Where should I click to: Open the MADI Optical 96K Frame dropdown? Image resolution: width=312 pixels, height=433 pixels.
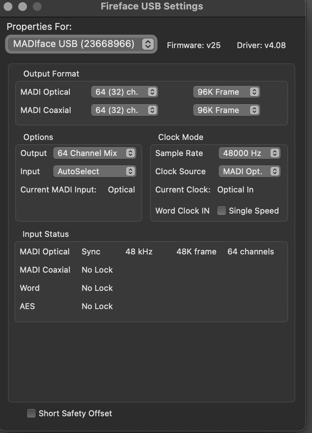tap(226, 92)
